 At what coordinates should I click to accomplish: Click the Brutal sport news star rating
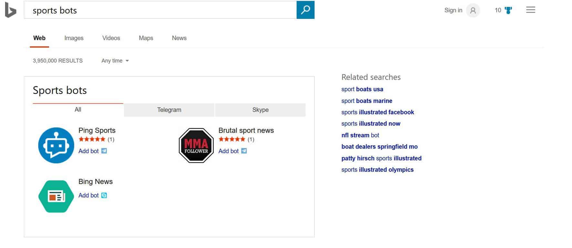[x=232, y=139]
